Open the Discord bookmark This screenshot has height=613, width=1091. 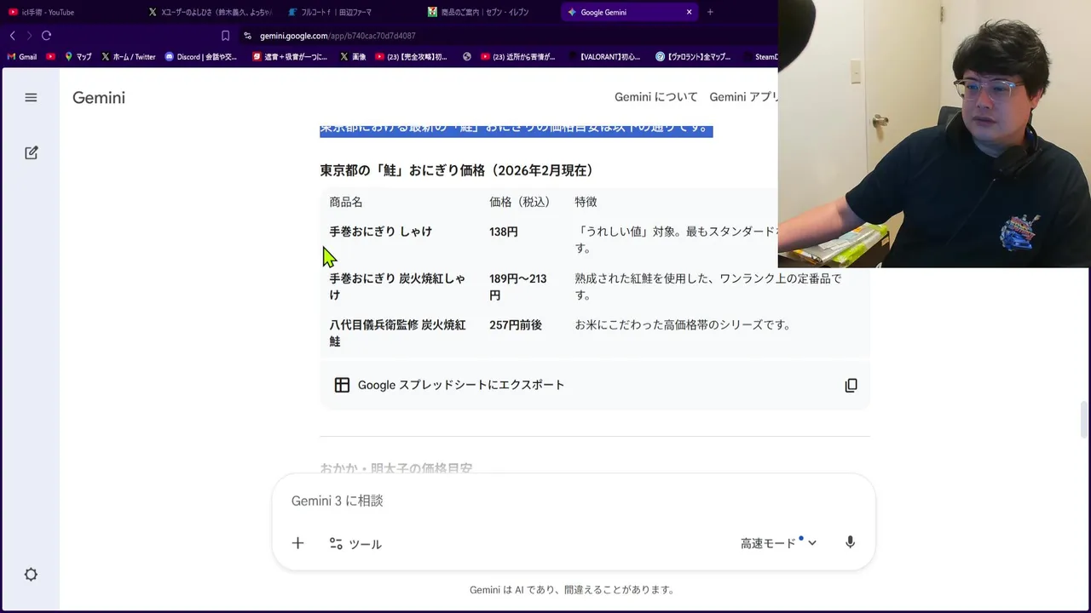pyautogui.click(x=201, y=57)
